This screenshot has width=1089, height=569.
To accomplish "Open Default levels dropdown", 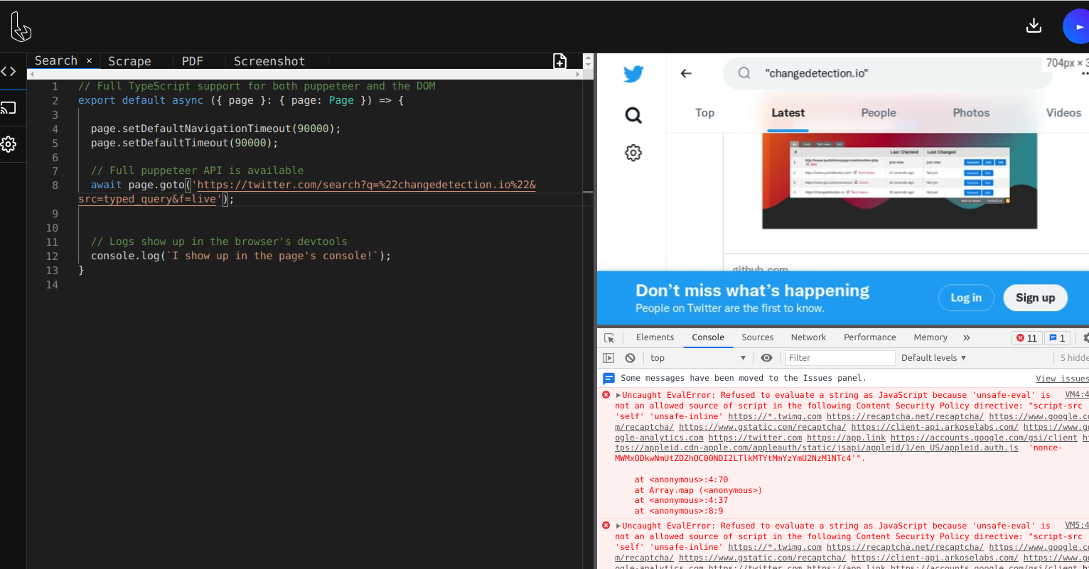I will [933, 358].
